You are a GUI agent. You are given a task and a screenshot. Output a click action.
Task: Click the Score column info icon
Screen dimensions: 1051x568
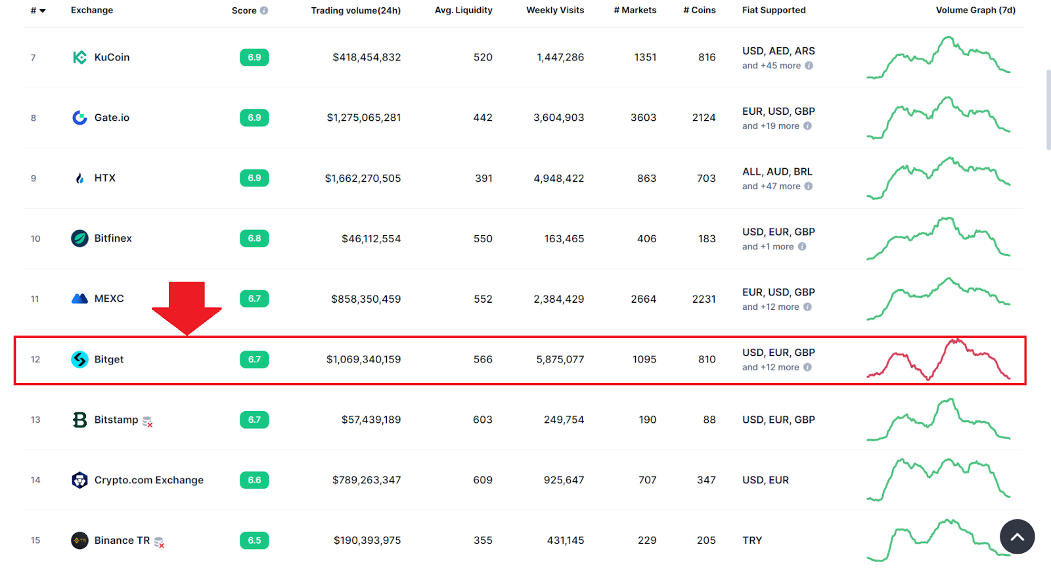click(x=264, y=11)
